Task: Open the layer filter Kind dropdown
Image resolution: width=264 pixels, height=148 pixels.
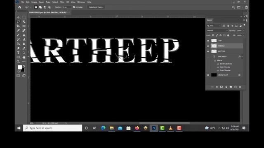Action: click(x=214, y=25)
